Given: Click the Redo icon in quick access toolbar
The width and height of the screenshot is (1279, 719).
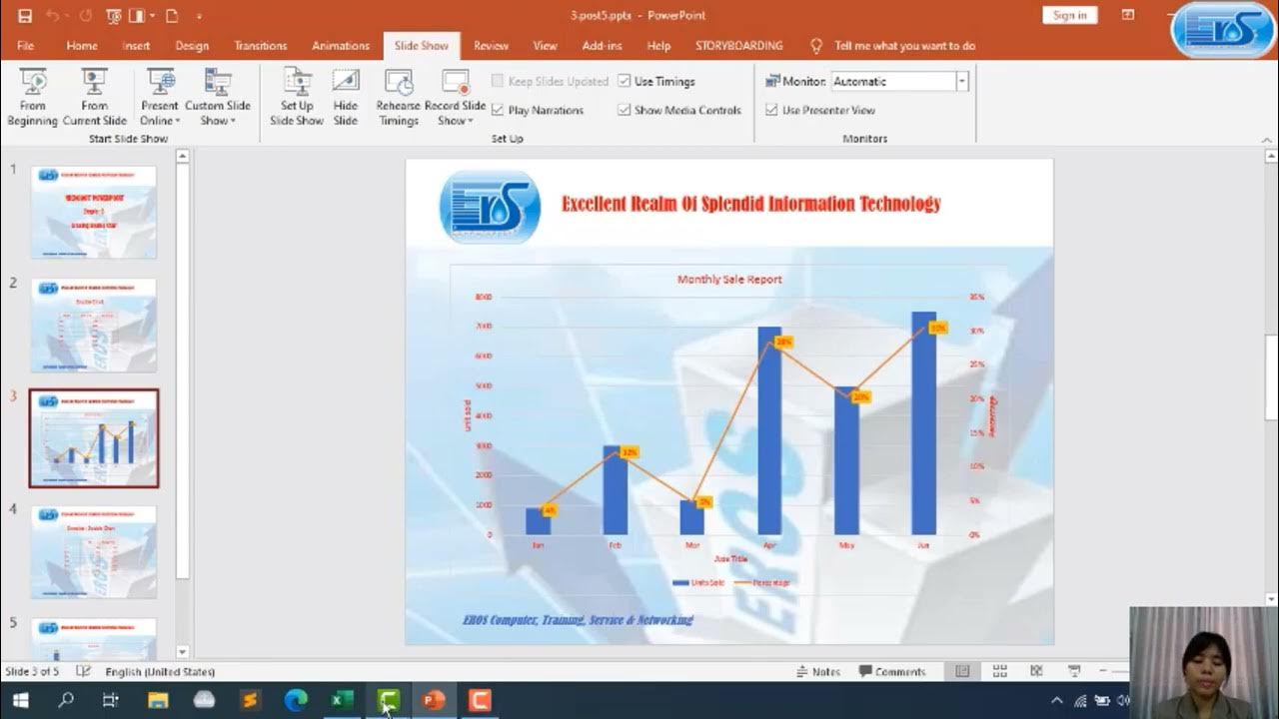Looking at the screenshot, I should point(85,16).
